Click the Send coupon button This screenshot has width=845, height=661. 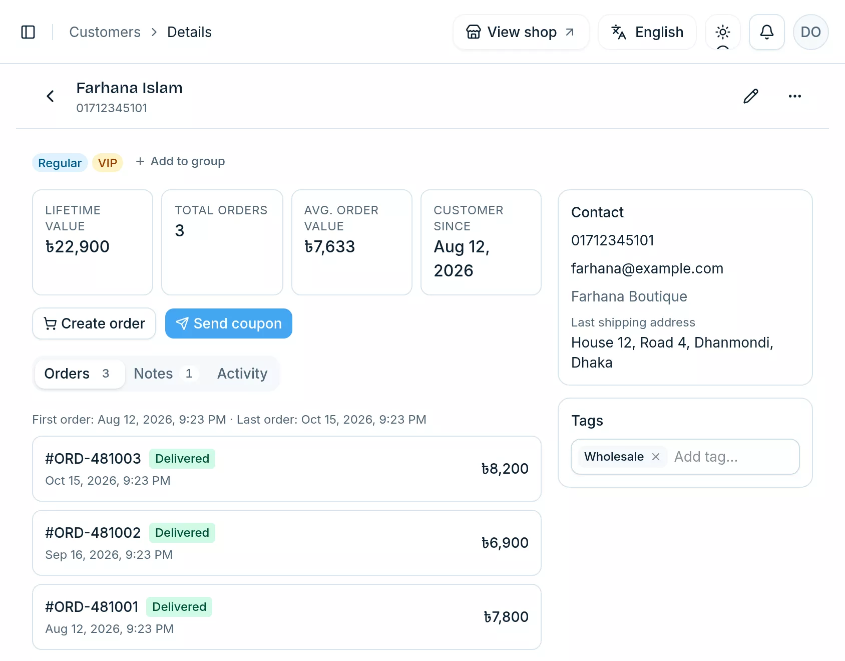point(229,323)
